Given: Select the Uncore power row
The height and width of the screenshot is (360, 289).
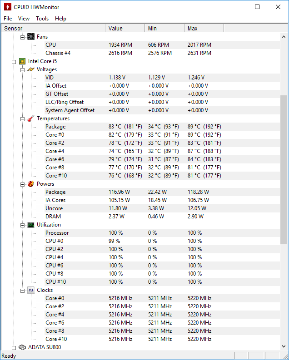Looking at the screenshot, I should [x=162, y=208].
